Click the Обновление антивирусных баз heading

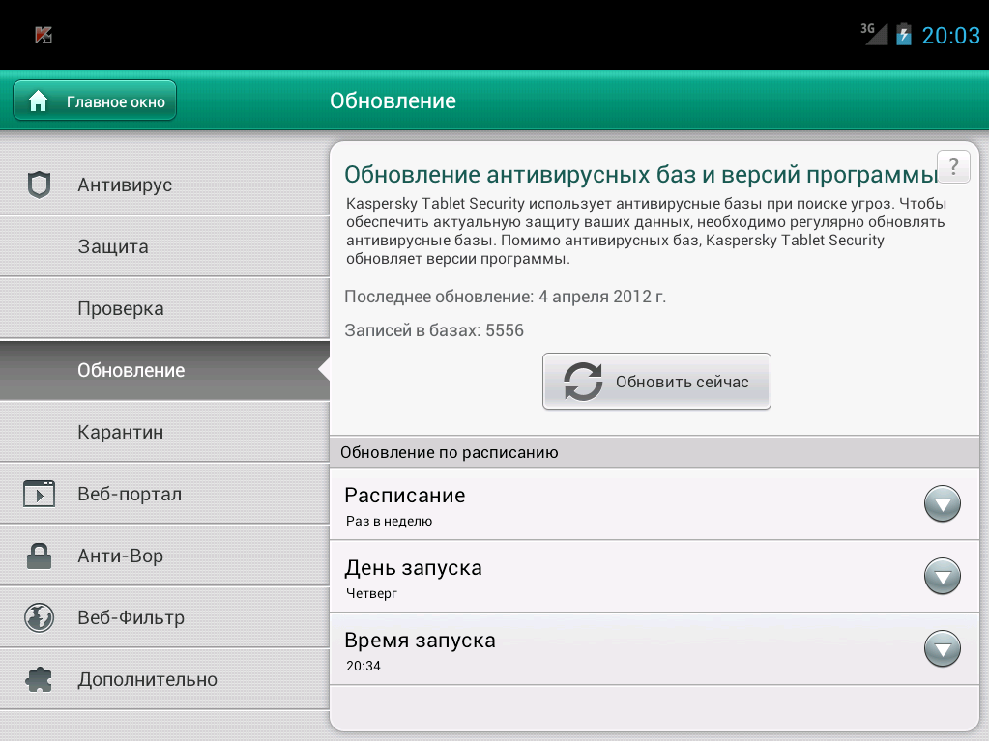(x=642, y=175)
